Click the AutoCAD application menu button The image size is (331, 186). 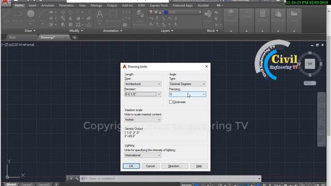(x=6, y=3)
